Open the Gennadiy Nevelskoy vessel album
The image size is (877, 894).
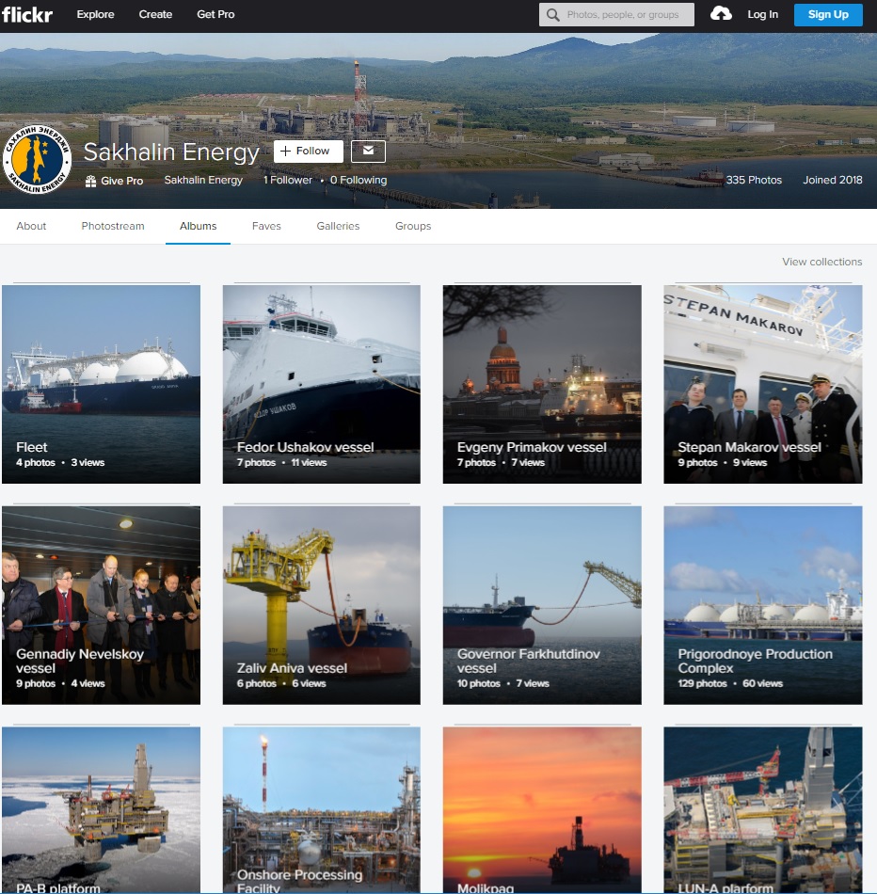(101, 605)
